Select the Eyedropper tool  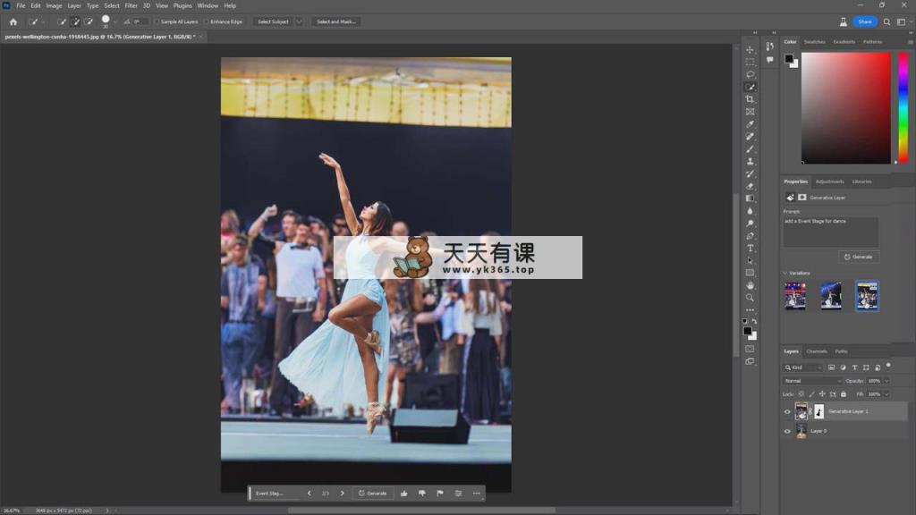click(751, 123)
